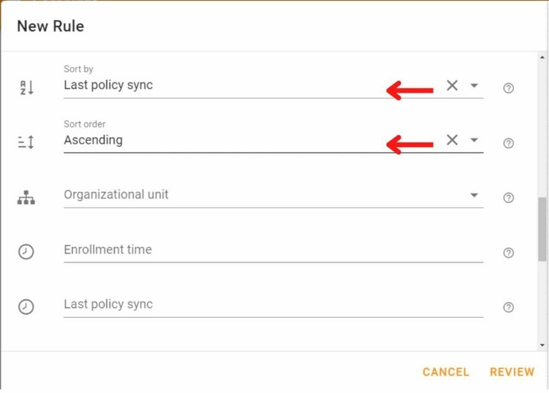Clear the Last policy sync selection
This screenshot has width=549, height=393.
[452, 85]
